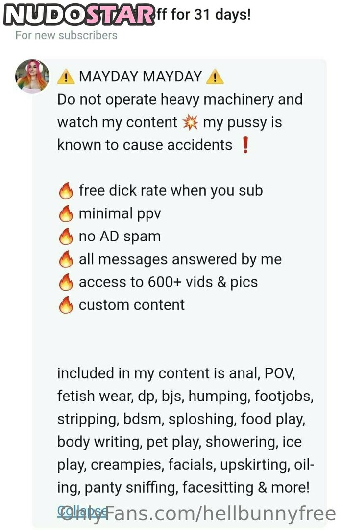Click the OnlyFans.com/hellbunnyfree watermark link
The image size is (342, 530).
coord(196,513)
